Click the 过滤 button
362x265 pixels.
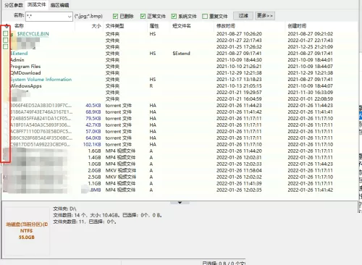point(243,16)
